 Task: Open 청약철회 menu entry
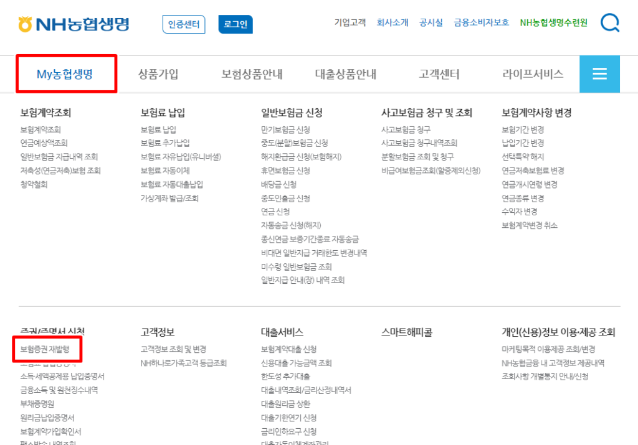click(34, 184)
